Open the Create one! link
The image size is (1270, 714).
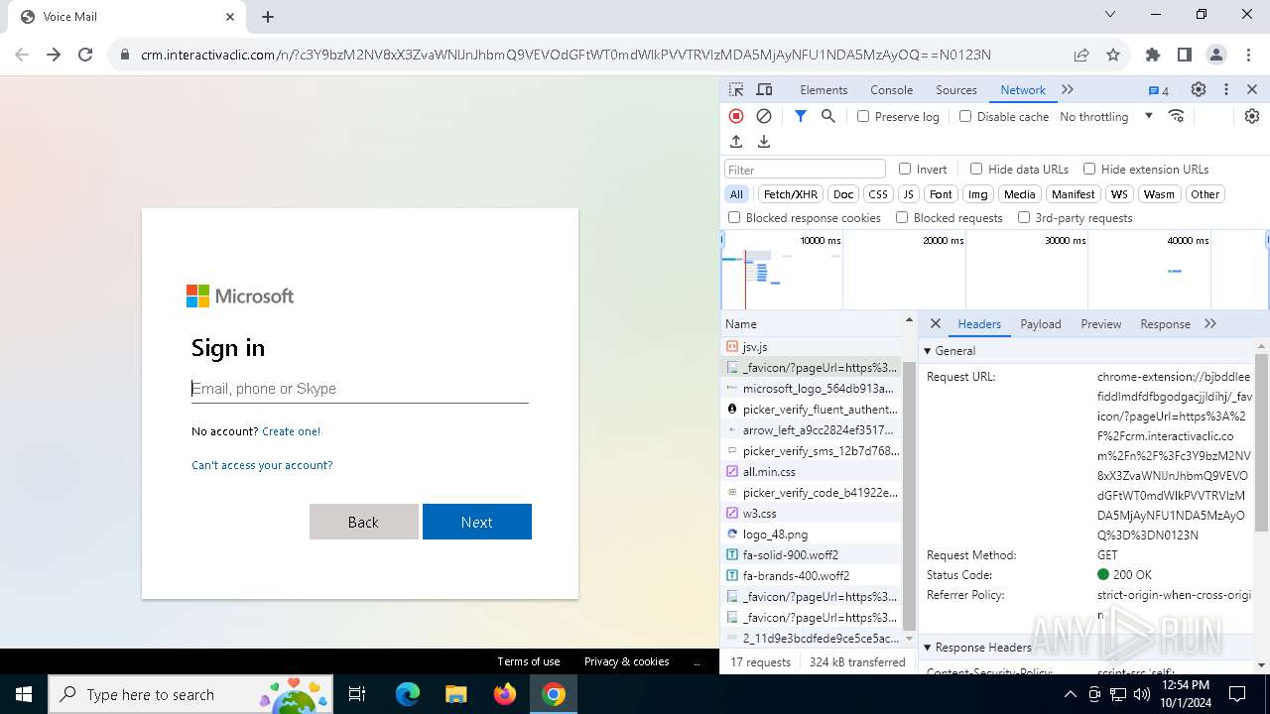tap(291, 431)
